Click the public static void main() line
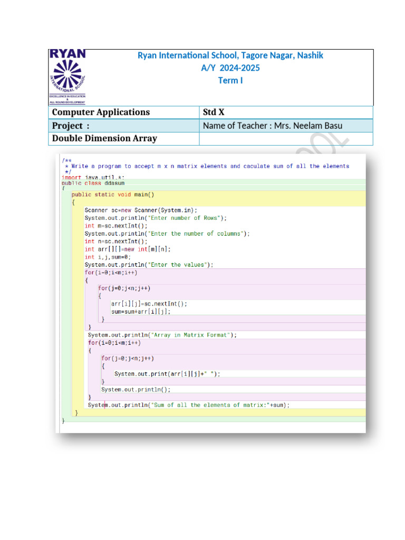Image resolution: width=405 pixels, height=540 pixels. (112, 194)
